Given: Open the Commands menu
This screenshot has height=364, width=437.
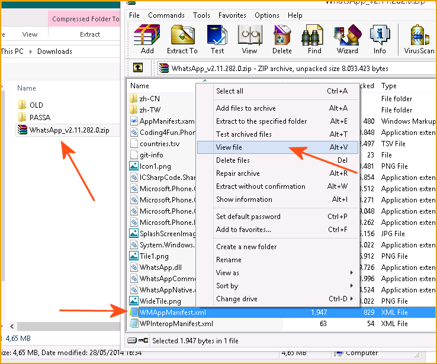Looking at the screenshot, I should click(166, 15).
